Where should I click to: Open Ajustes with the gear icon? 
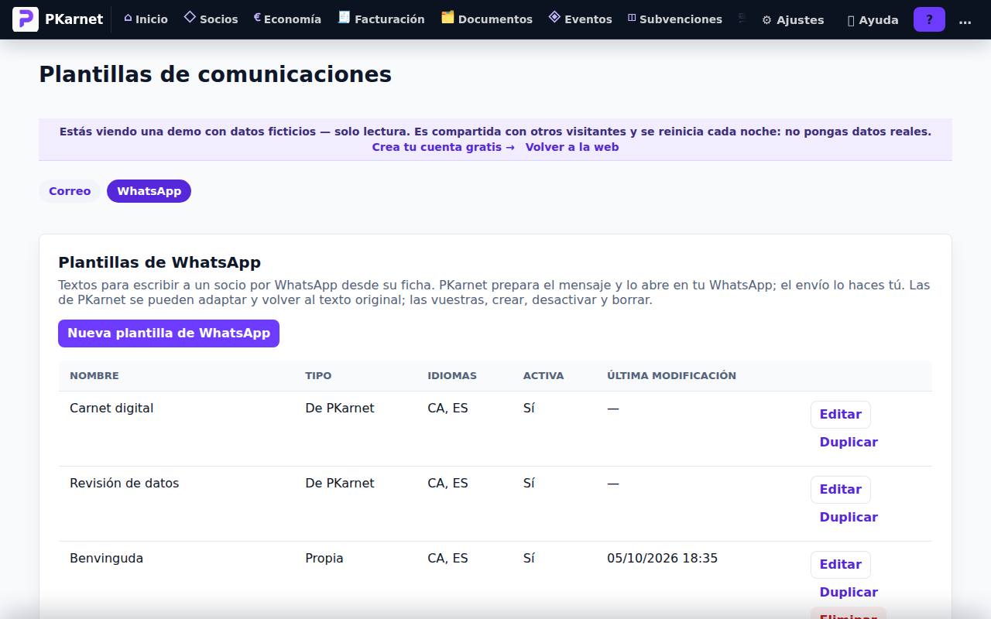coord(793,20)
